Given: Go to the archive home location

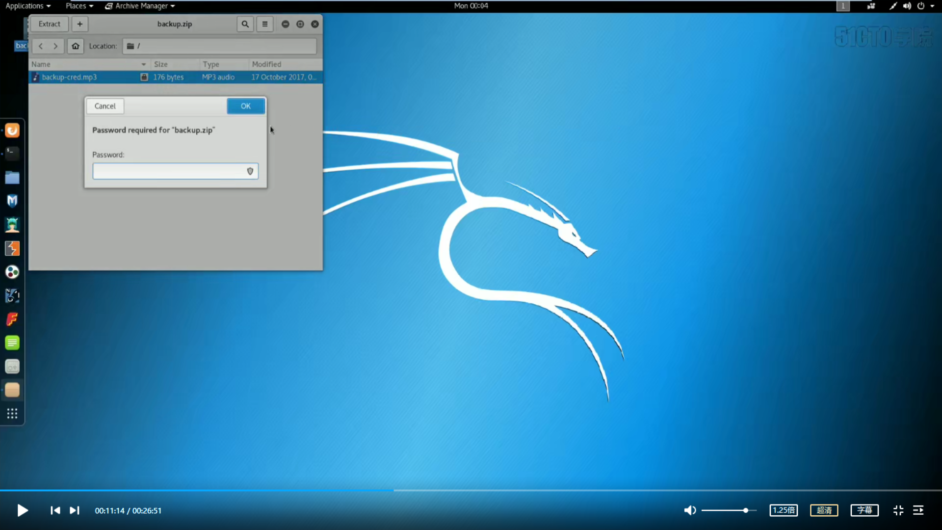Looking at the screenshot, I should pos(76,46).
